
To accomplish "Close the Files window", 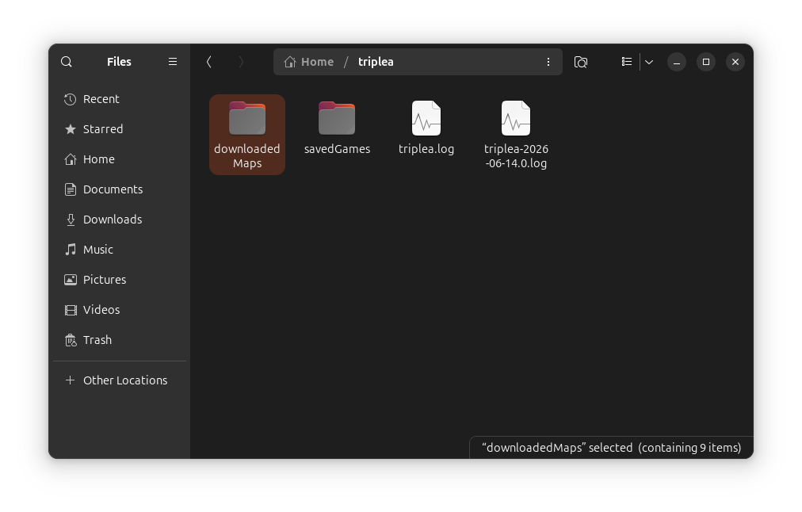I will pyautogui.click(x=735, y=62).
